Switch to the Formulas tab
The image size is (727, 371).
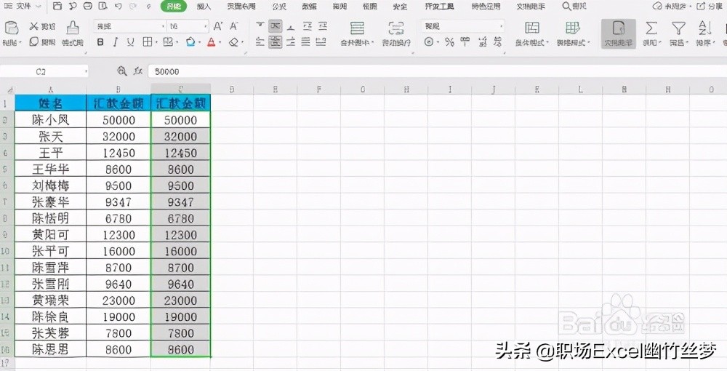click(x=279, y=7)
